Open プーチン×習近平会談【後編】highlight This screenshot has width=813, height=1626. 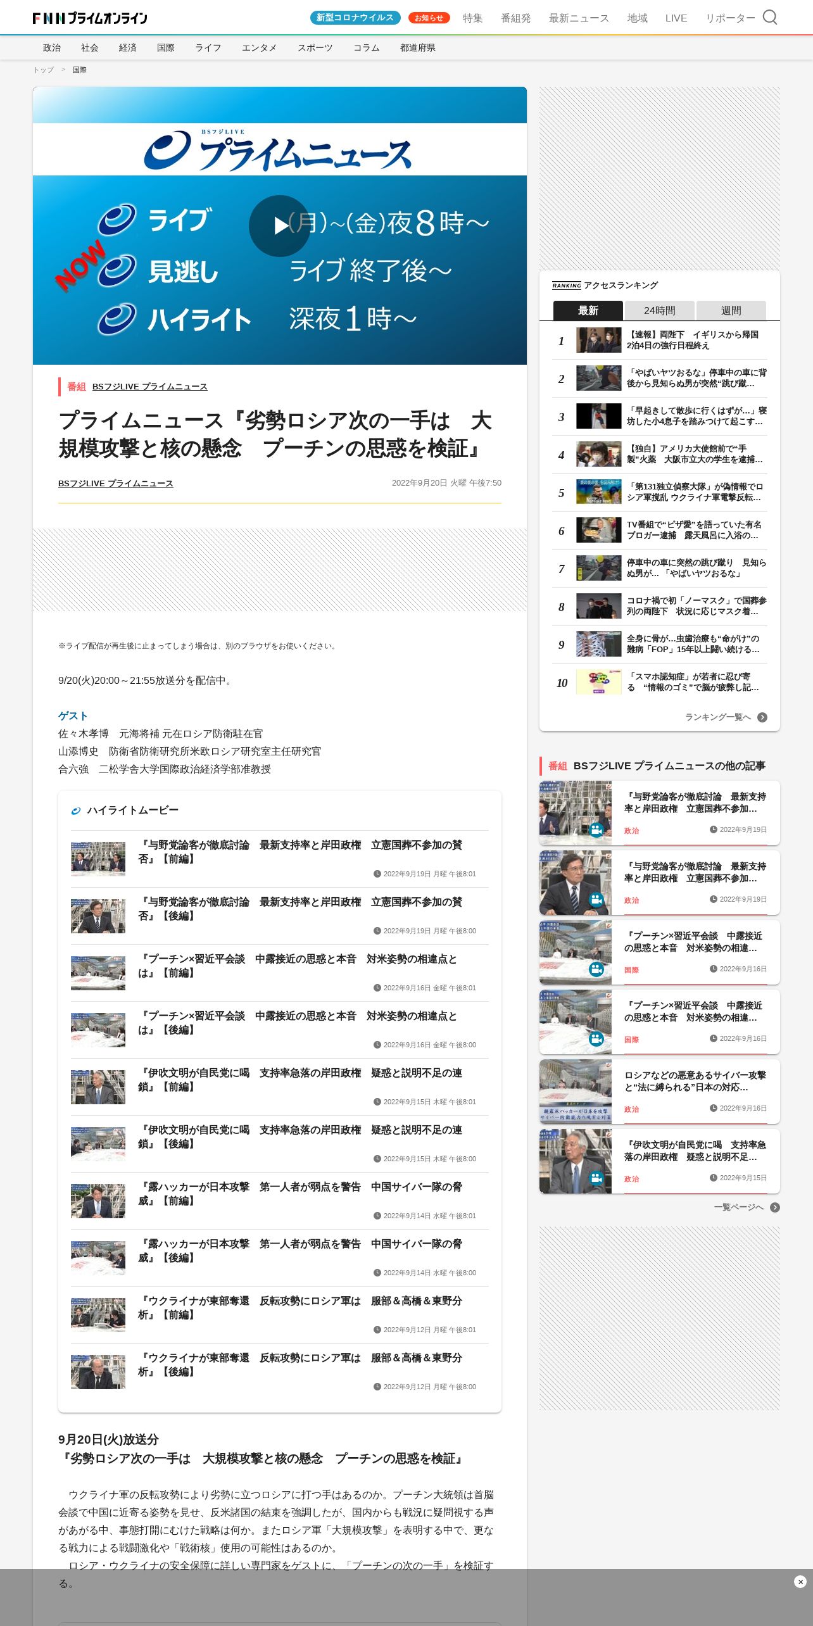(280, 1030)
